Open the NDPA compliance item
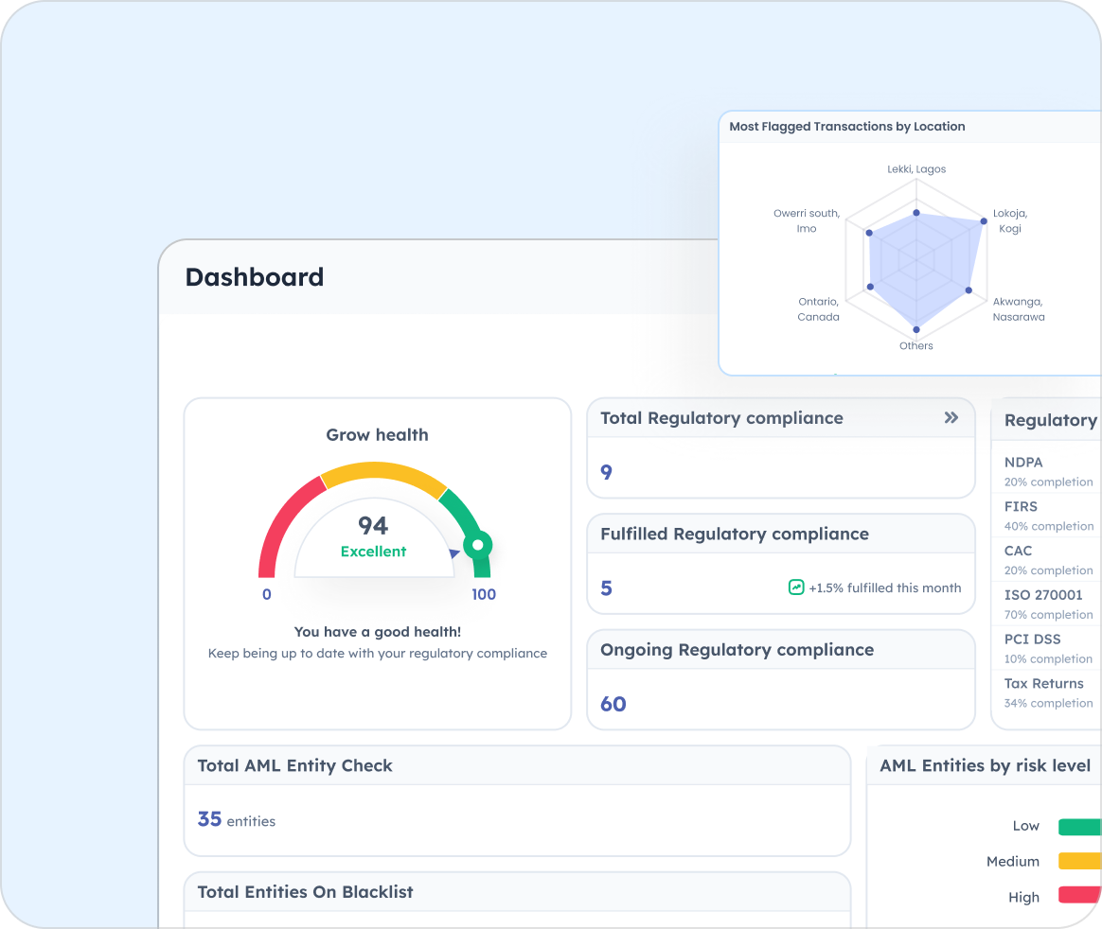 (x=1023, y=463)
